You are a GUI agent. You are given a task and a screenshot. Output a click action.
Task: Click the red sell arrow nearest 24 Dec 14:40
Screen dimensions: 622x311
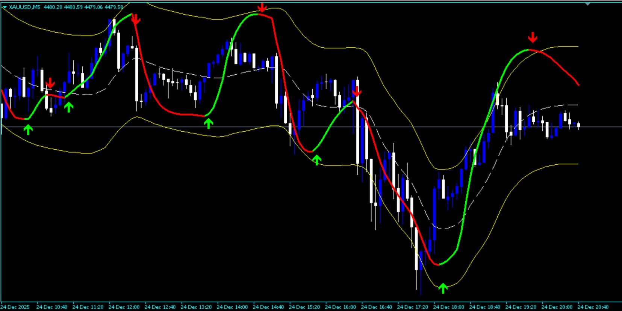[x=262, y=7]
